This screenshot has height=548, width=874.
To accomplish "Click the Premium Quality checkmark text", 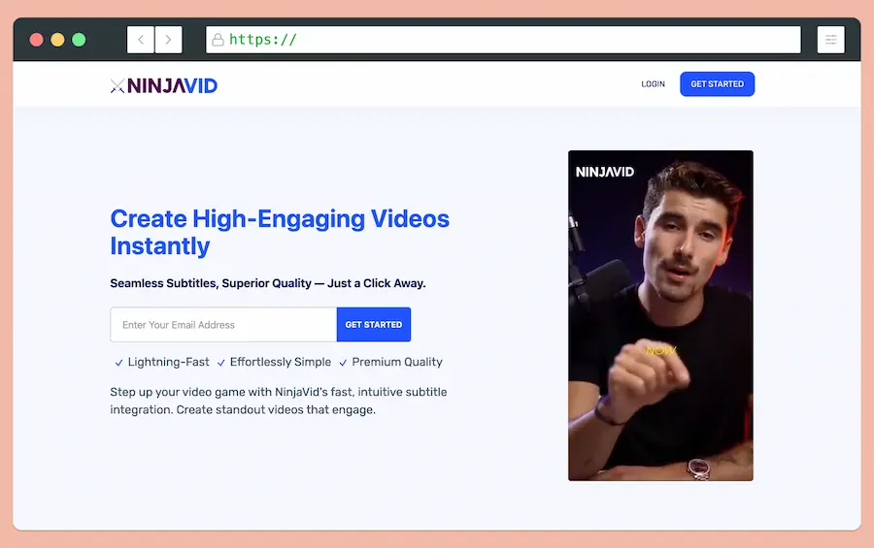I will 390,362.
